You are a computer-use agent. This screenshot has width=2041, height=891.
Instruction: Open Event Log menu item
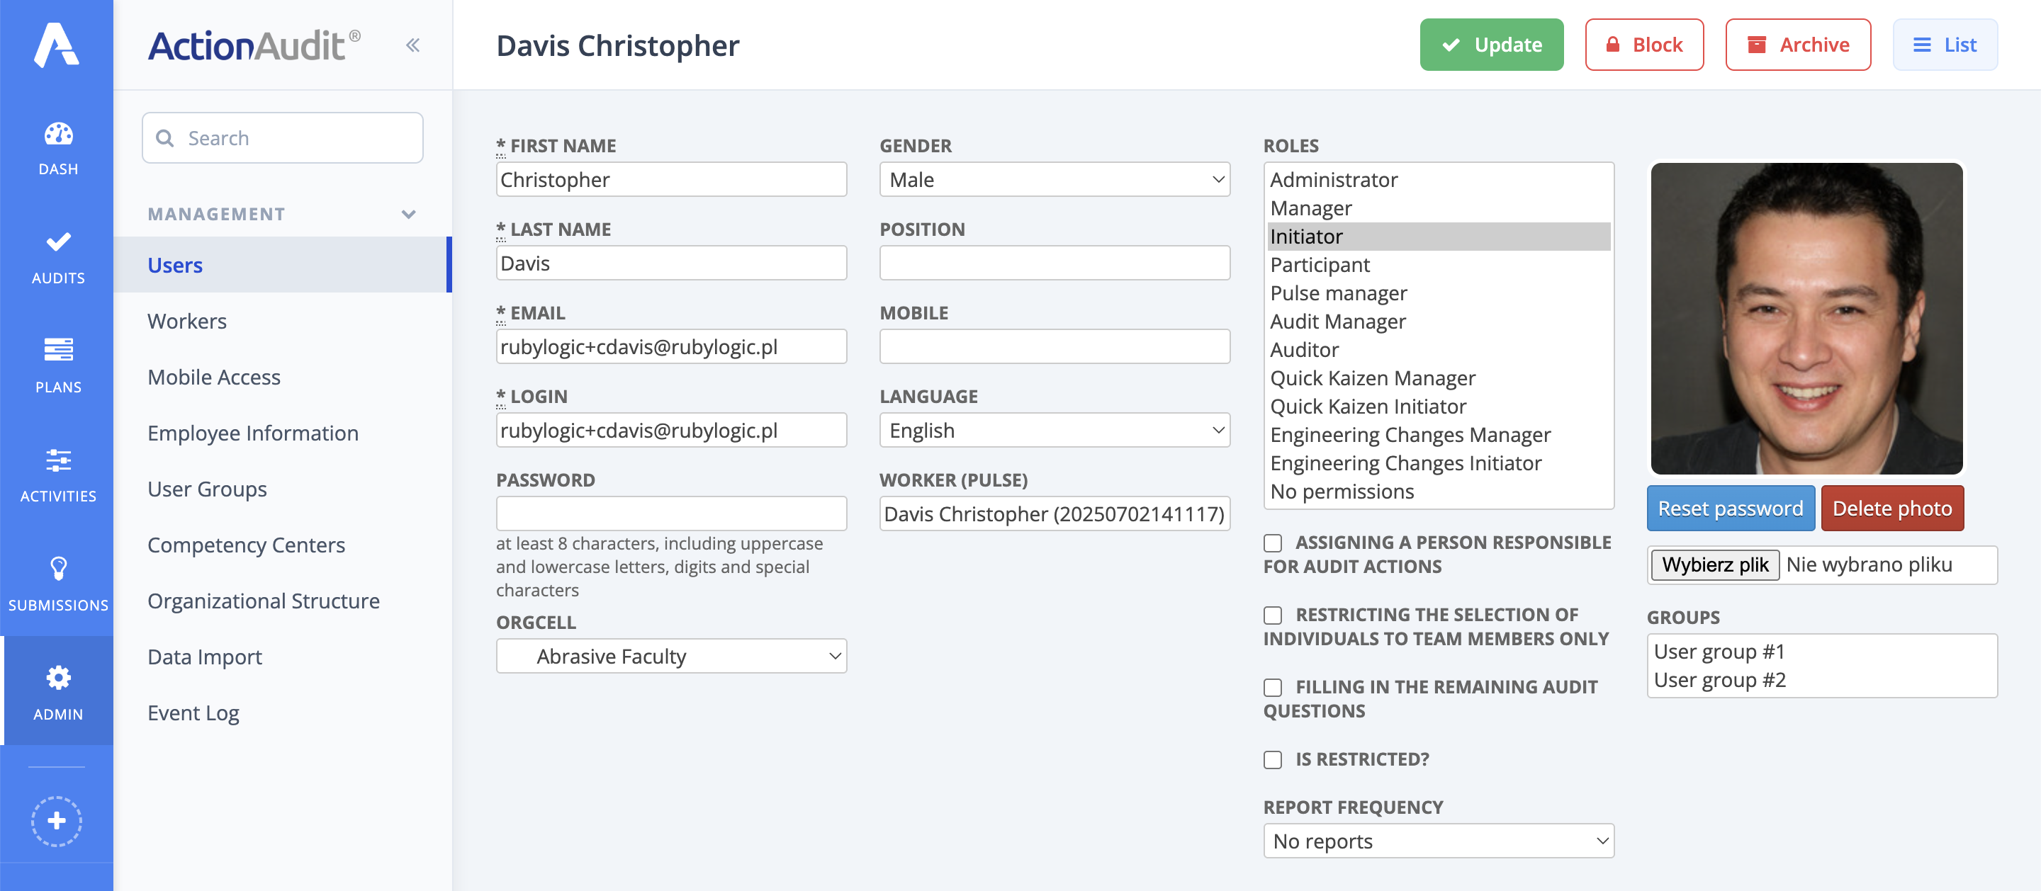coord(193,713)
